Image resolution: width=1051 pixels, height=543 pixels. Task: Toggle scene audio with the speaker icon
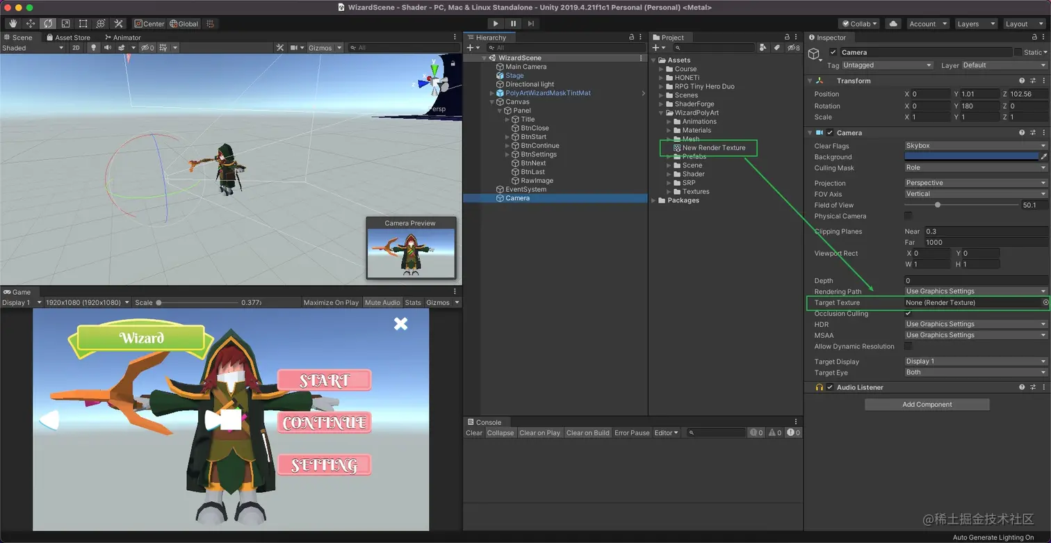pos(108,48)
